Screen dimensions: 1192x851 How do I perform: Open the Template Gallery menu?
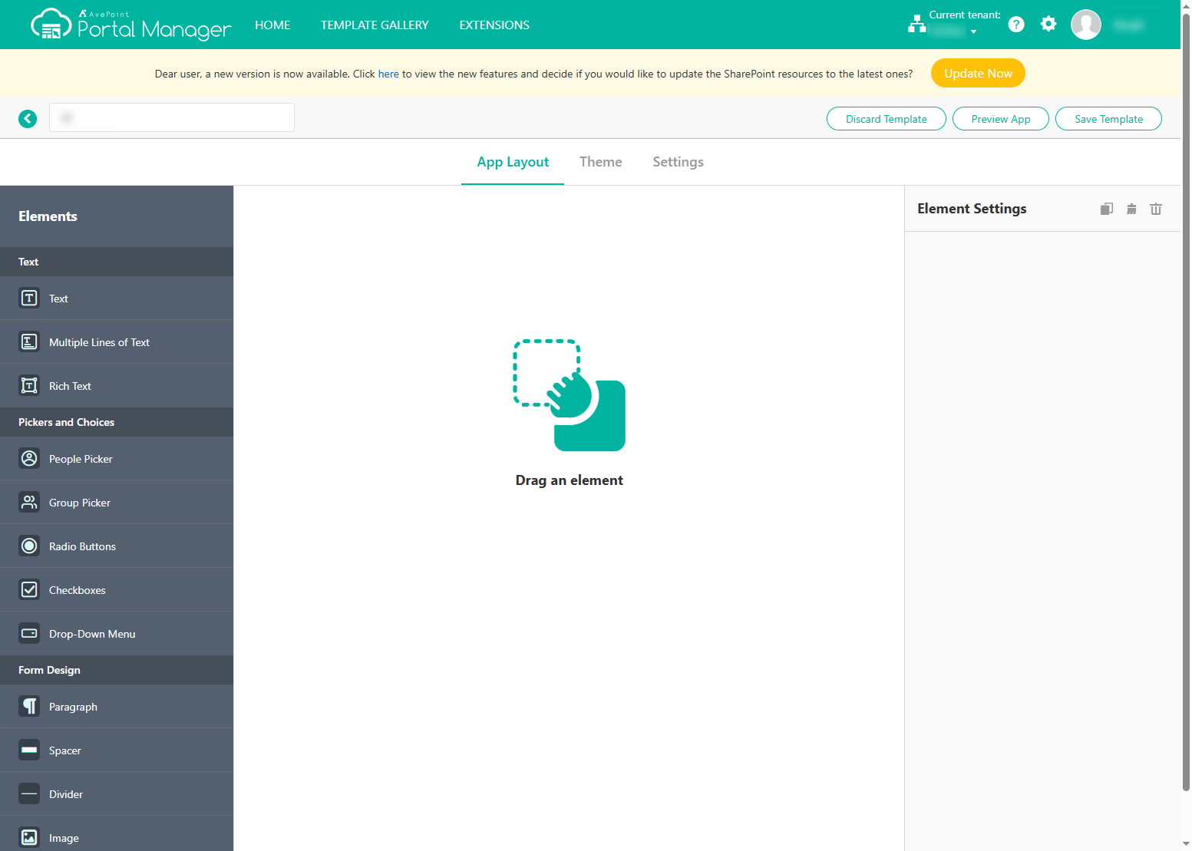pos(375,25)
